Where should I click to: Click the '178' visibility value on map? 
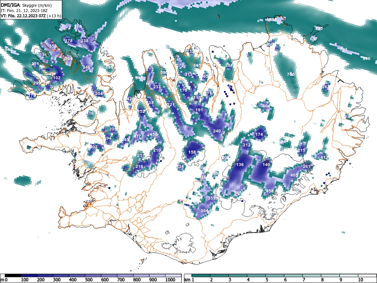click(x=69, y=41)
